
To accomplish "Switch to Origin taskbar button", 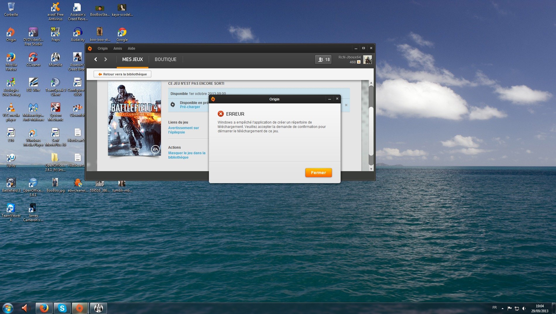I will [x=79, y=308].
